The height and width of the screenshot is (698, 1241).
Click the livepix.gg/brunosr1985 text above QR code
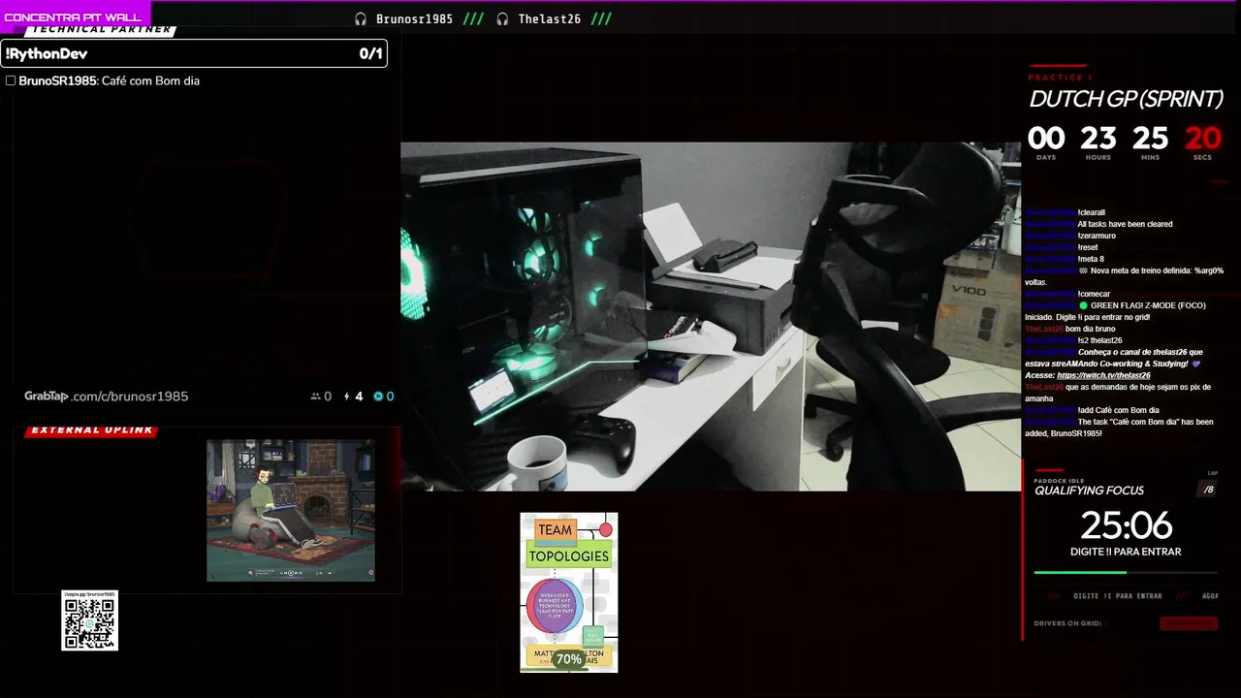[x=89, y=594]
